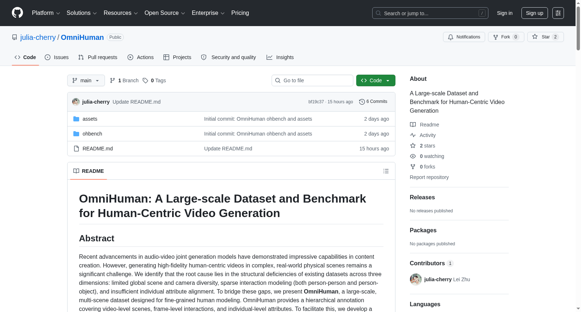Click the README.md file icon
This screenshot has width=581, height=312.
click(76, 149)
